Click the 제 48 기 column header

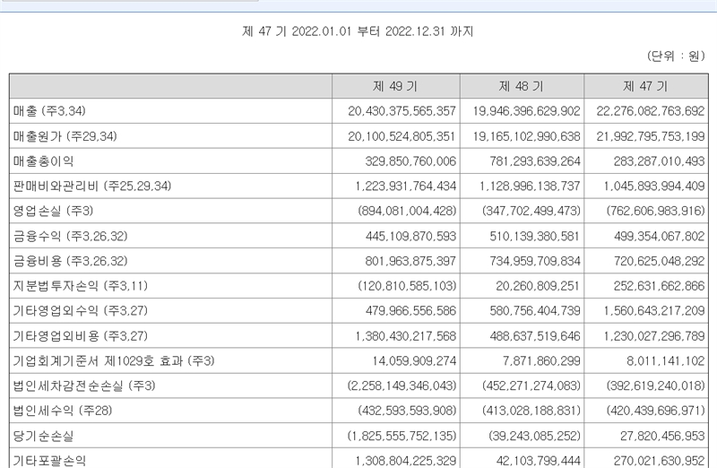coord(522,87)
